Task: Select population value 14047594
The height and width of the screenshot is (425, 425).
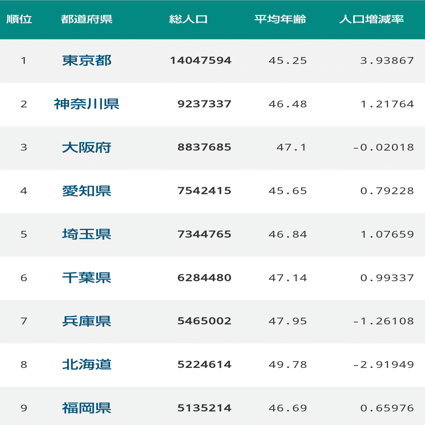Action: click(x=201, y=61)
